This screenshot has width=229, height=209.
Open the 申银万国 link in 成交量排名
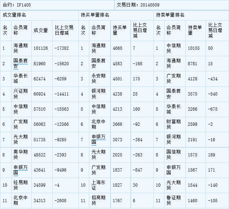(20, 170)
